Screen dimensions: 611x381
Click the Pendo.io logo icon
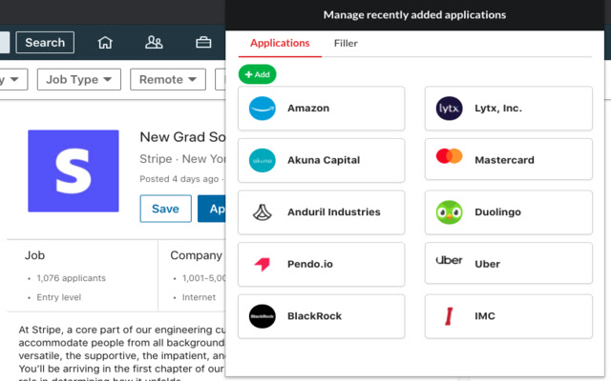click(x=263, y=265)
